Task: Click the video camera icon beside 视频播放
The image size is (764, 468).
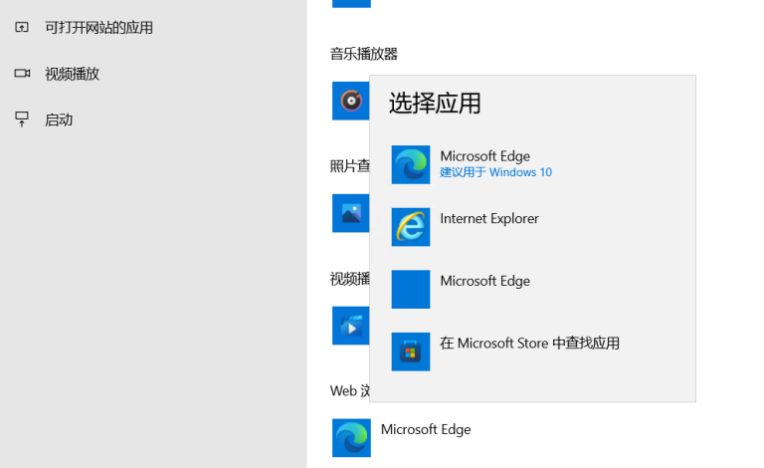Action: tap(22, 74)
